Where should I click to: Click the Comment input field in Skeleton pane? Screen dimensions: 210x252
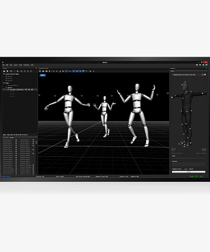(188, 164)
